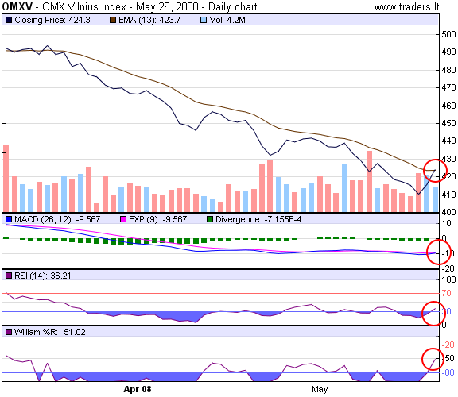Open the www.traders.lt link
The height and width of the screenshot is (397, 458).
click(x=406, y=6)
